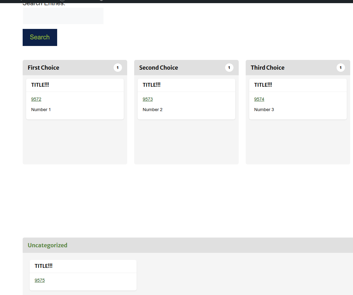The width and height of the screenshot is (353, 295).
Task: Select the First Choice column header
Action: [44, 68]
